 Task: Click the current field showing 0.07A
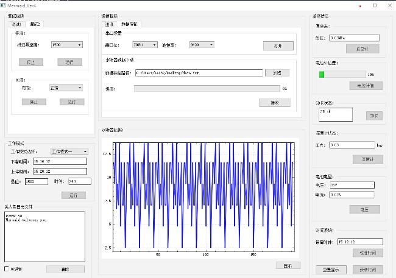pyautogui.click(x=352, y=195)
